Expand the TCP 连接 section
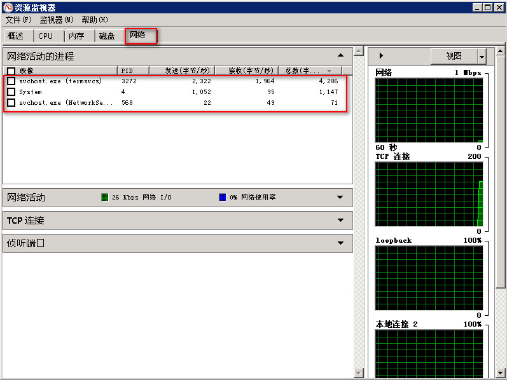 340,220
